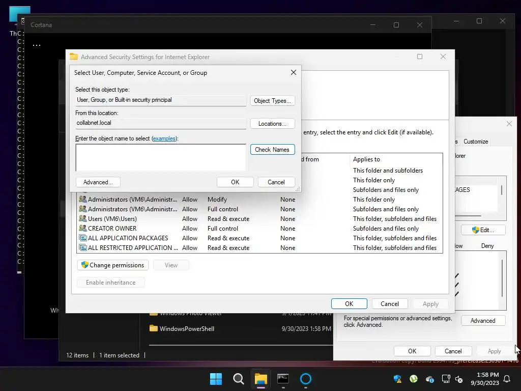Open Cortana from taskbar
The height and width of the screenshot is (391, 521).
click(306, 379)
